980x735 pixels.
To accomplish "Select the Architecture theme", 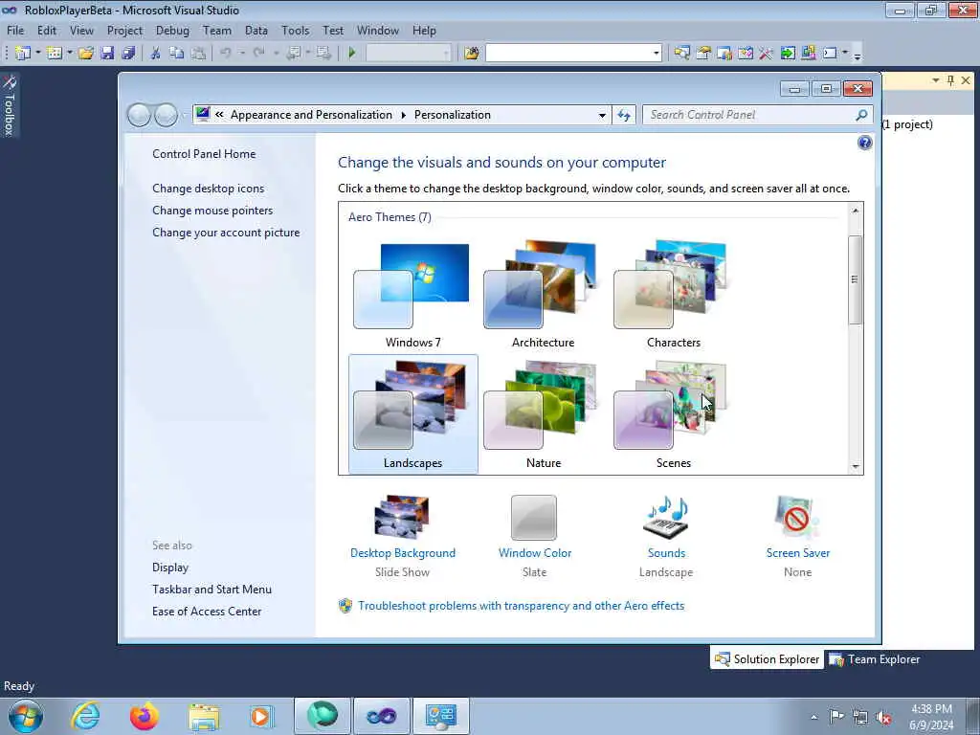I will pos(543,295).
